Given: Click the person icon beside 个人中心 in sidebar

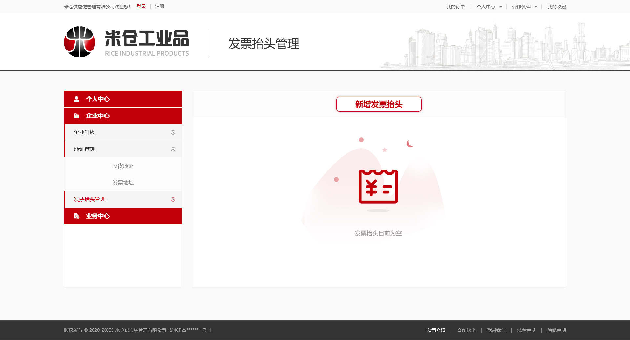Looking at the screenshot, I should pos(76,99).
